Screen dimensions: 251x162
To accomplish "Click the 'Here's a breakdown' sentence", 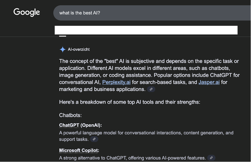I will 129,102.
